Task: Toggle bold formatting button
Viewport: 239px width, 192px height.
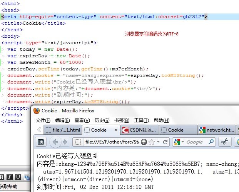Action: tap(2, 177)
